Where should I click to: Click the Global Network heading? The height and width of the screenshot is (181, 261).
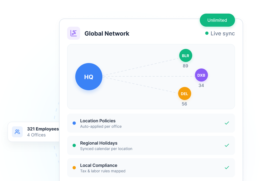(107, 33)
